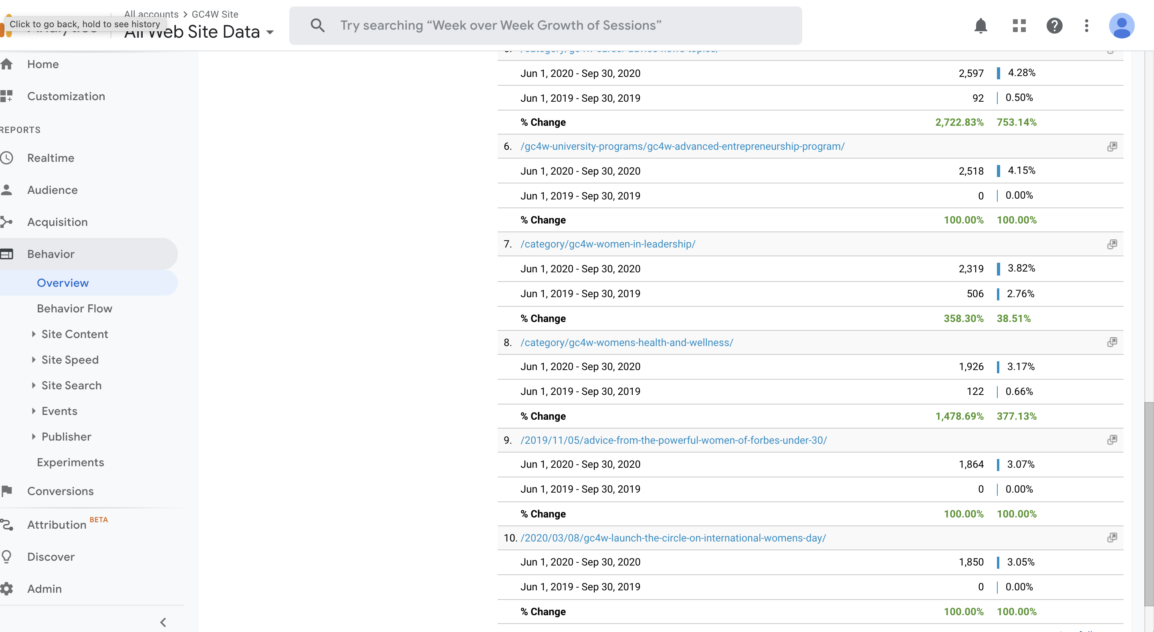This screenshot has height=632, width=1154.
Task: Expand the Site Speed section
Action: tap(34, 360)
